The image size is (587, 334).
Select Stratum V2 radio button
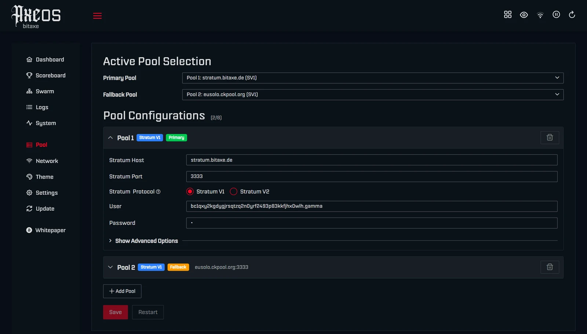[233, 191]
